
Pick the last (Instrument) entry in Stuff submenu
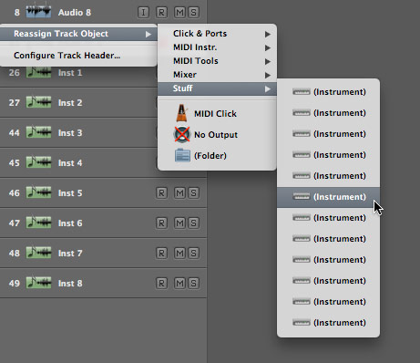(x=328, y=323)
